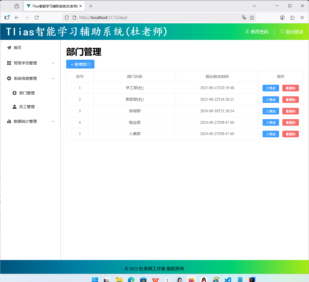Viewport: 309px width, 282px height.
Task: Click the translate page icon
Action: click(244, 18)
